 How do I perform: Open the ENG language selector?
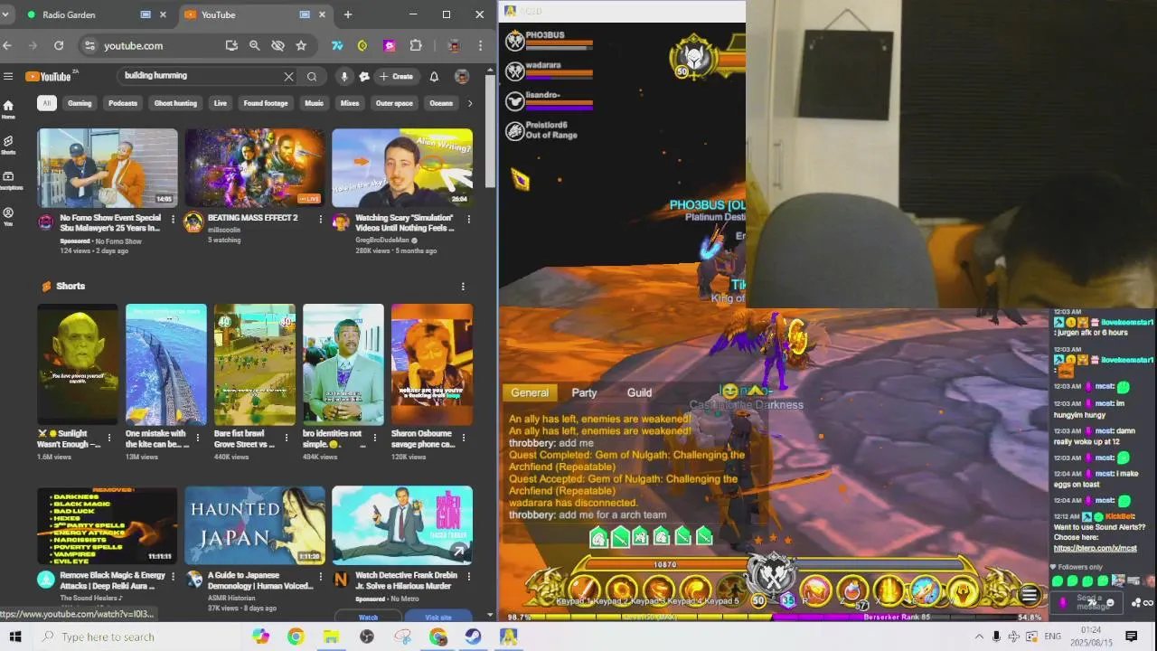coord(1052,637)
